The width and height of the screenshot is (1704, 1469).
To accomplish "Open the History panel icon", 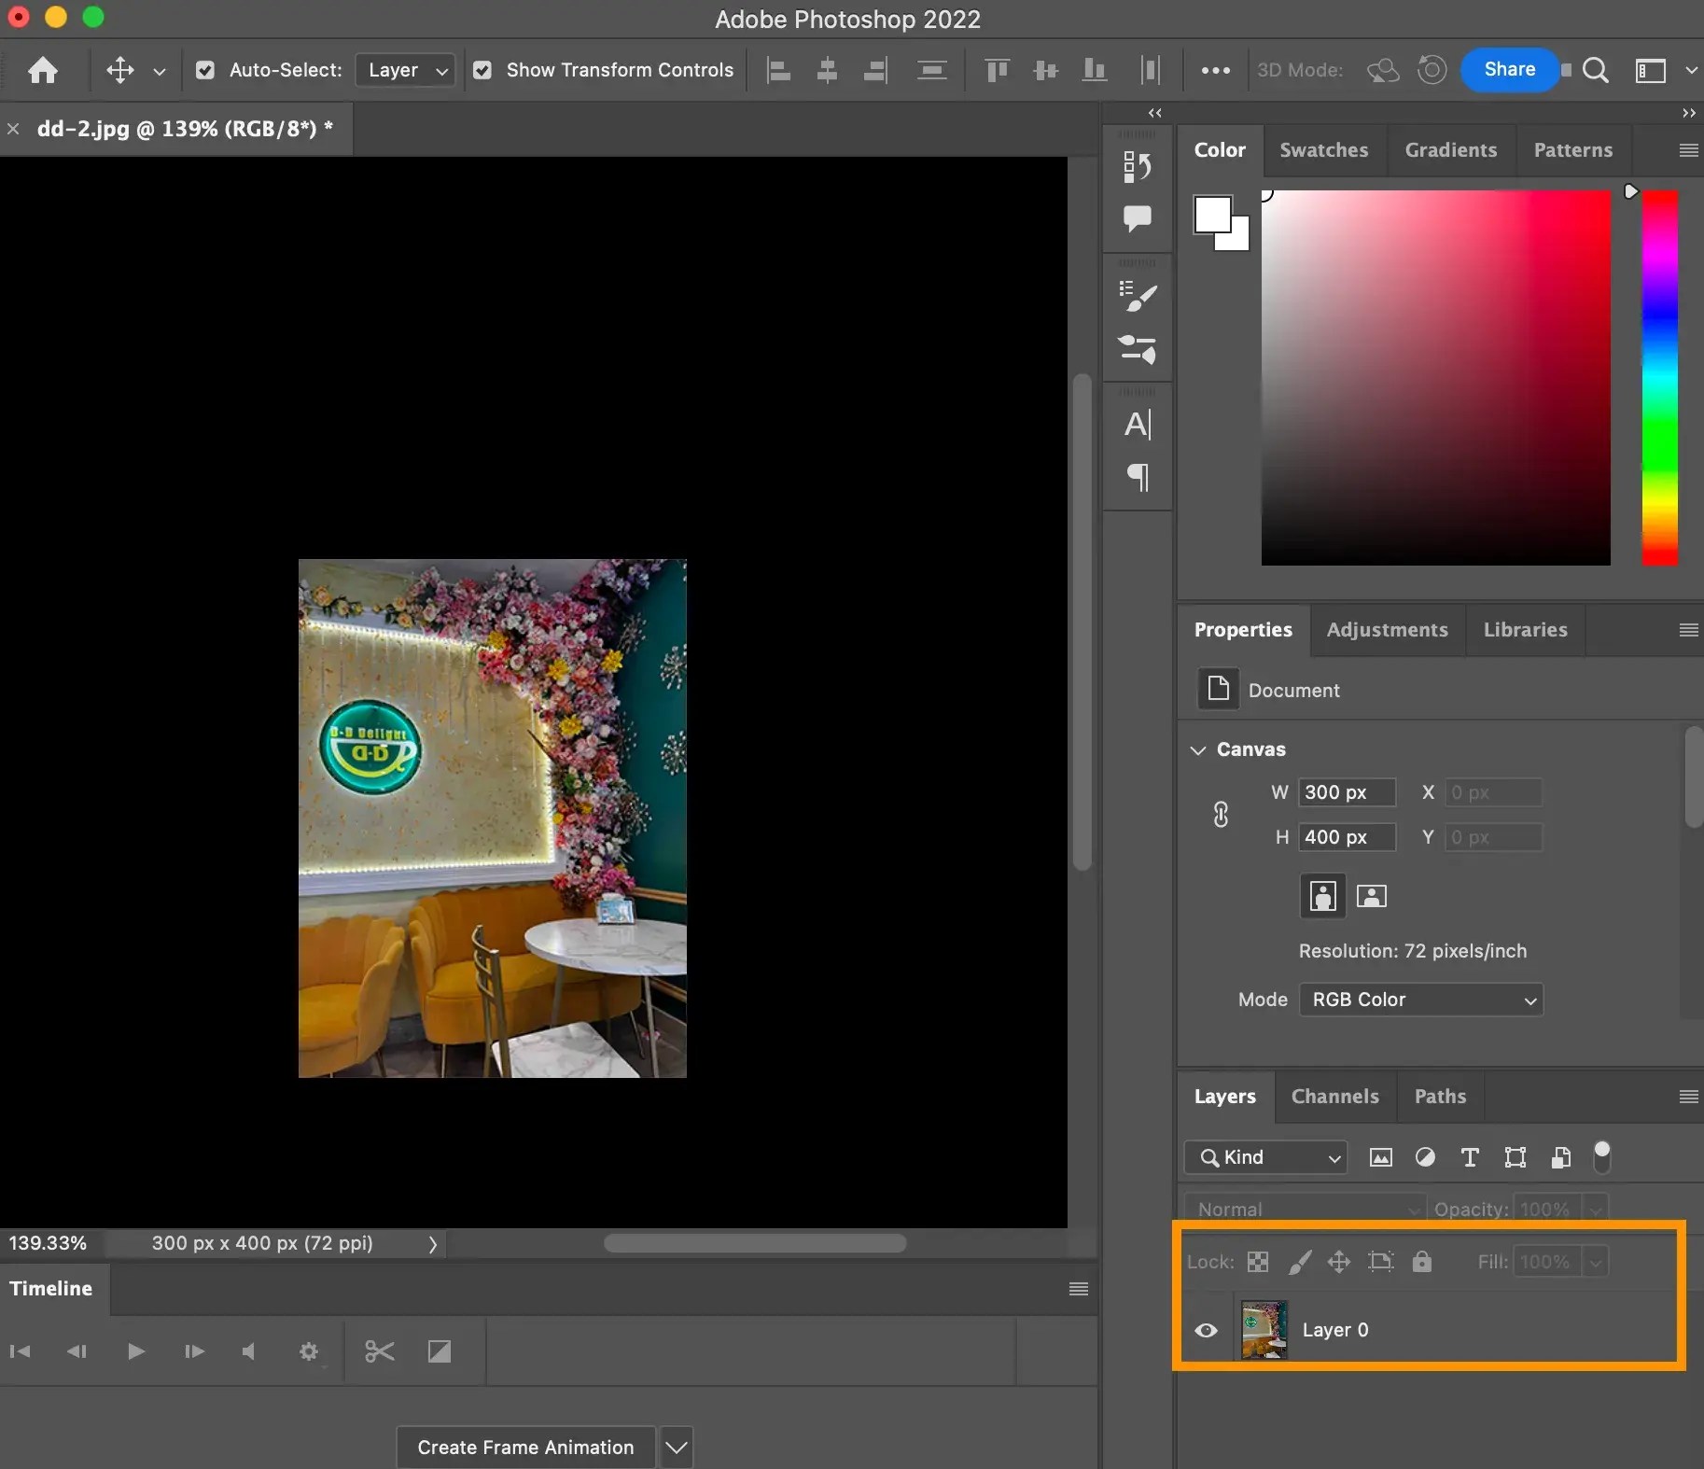I will click(x=1138, y=166).
